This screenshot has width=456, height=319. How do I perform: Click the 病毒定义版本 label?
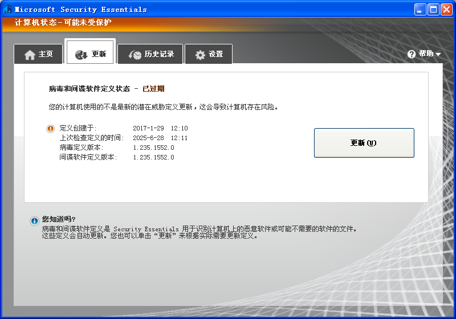click(82, 148)
